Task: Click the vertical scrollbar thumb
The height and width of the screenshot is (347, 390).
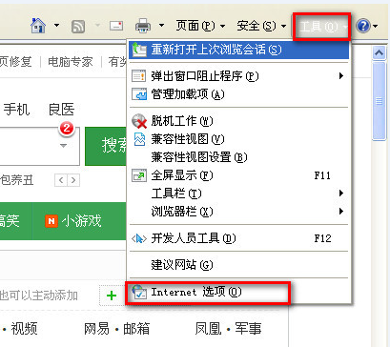Action: point(379,101)
